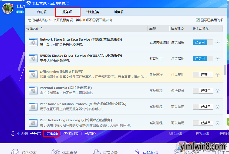This screenshot has width=229, height=154.
Task: Expand options for the Offline Files row
Action: (x=217, y=75)
